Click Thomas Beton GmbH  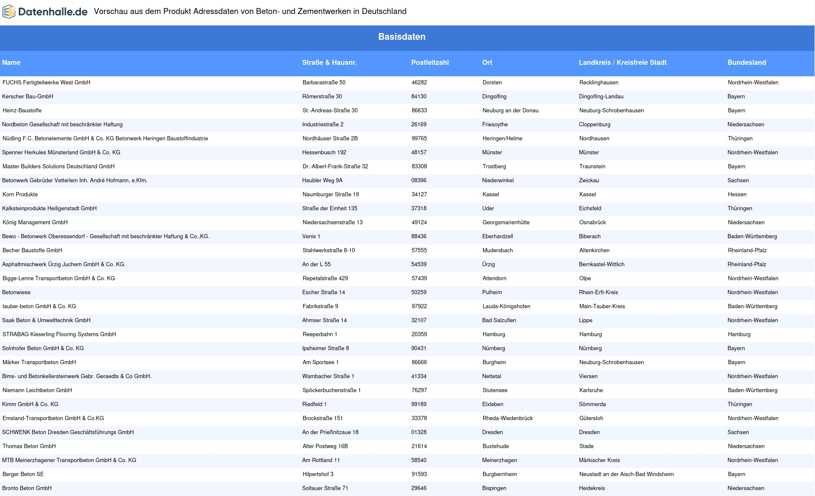tap(29, 446)
